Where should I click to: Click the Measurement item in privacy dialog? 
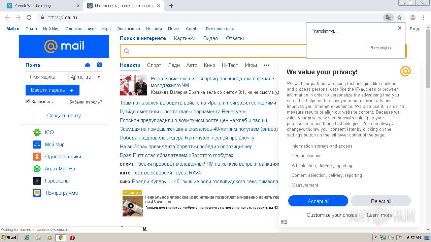click(x=305, y=185)
